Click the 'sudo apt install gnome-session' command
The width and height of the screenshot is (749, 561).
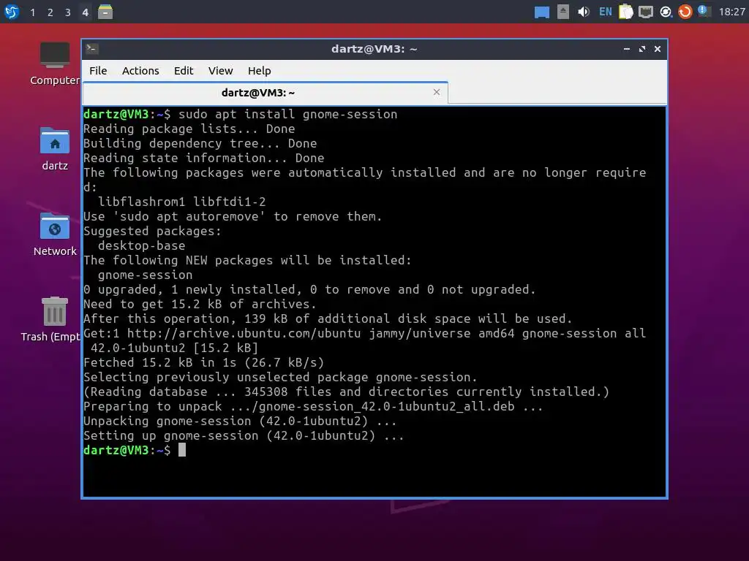click(288, 115)
